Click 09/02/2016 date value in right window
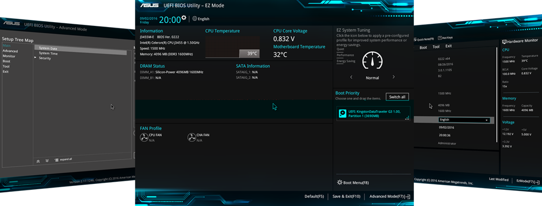This screenshot has height=206, width=542. (x=446, y=128)
